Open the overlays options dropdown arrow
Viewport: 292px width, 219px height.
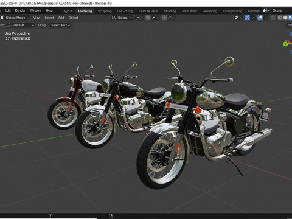pyautogui.click(x=266, y=18)
